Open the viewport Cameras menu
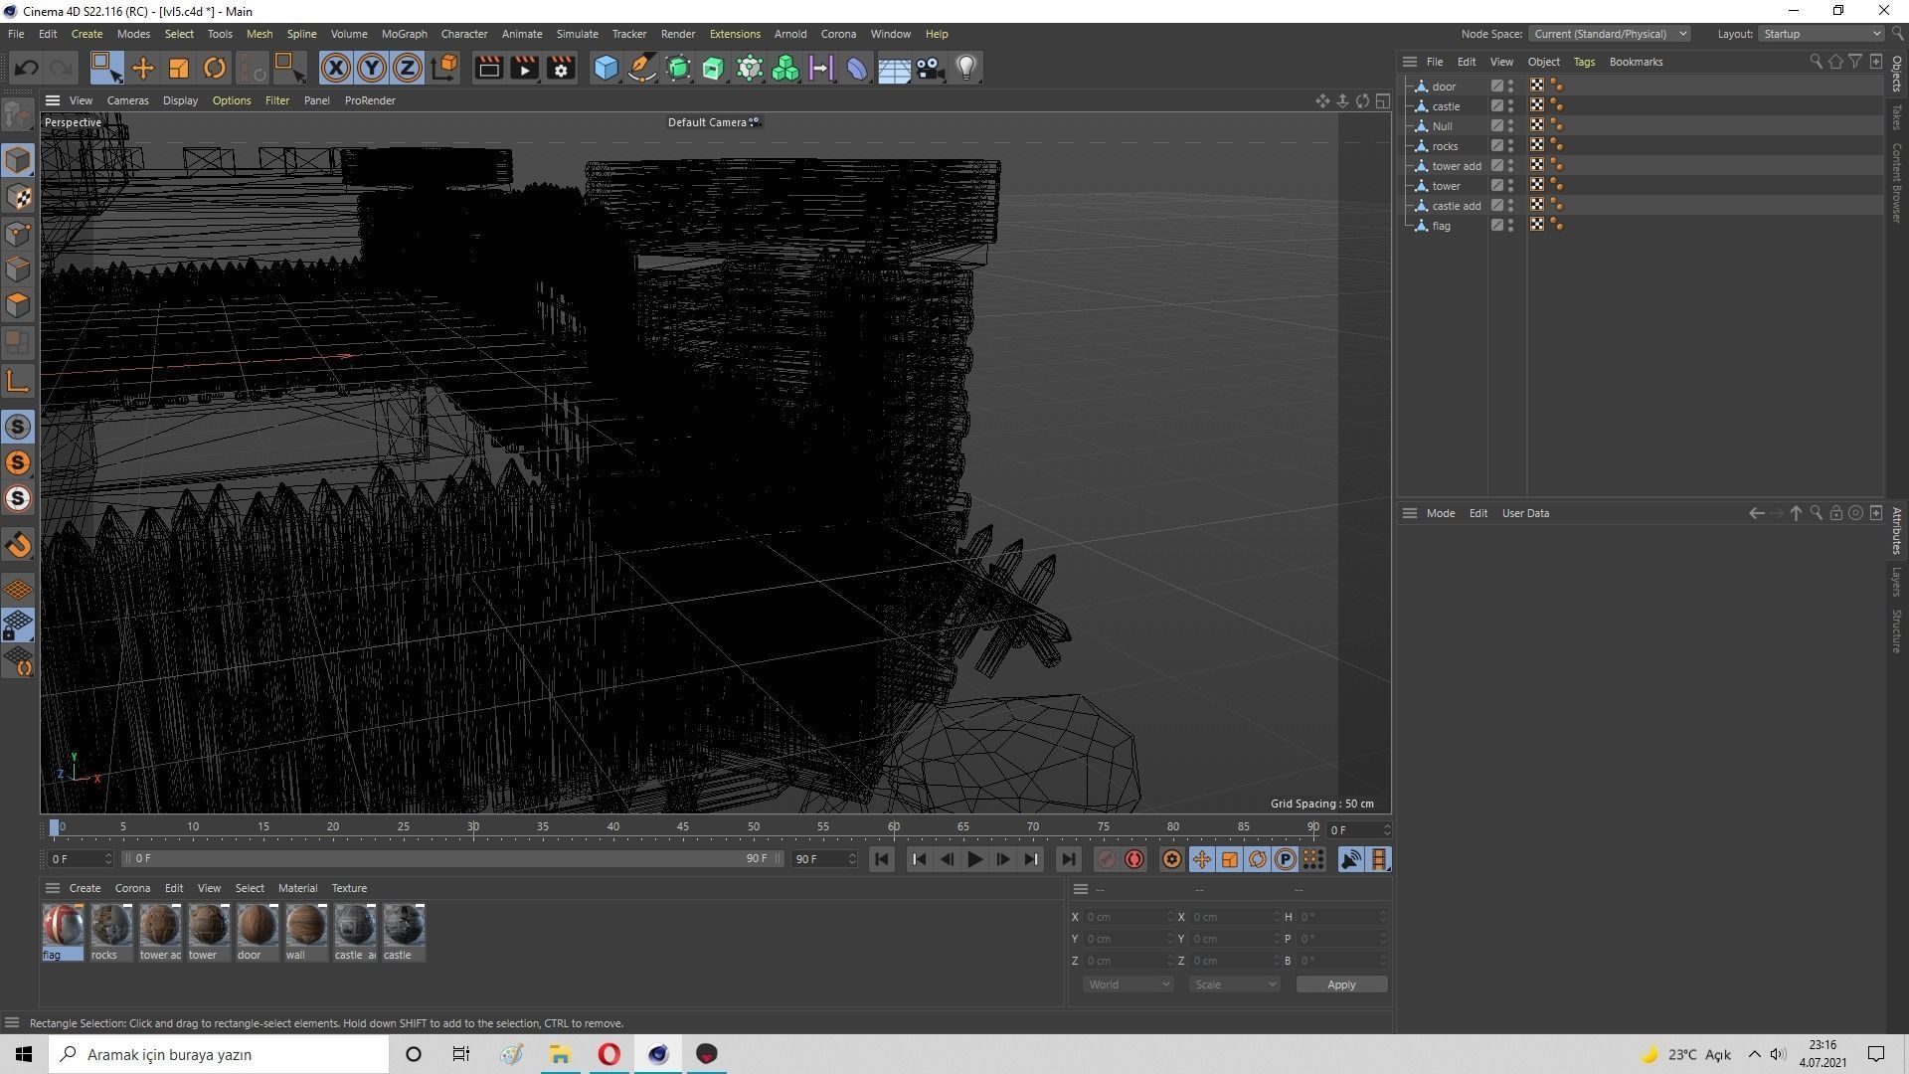 (127, 100)
